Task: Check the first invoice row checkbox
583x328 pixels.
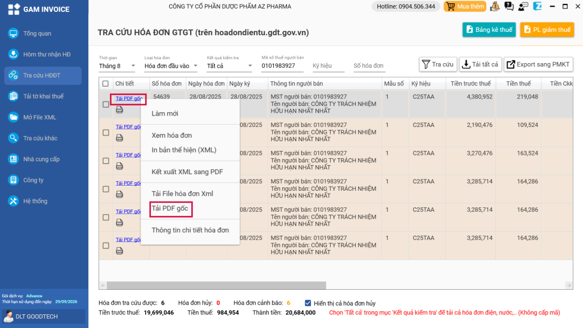Action: tap(105, 104)
